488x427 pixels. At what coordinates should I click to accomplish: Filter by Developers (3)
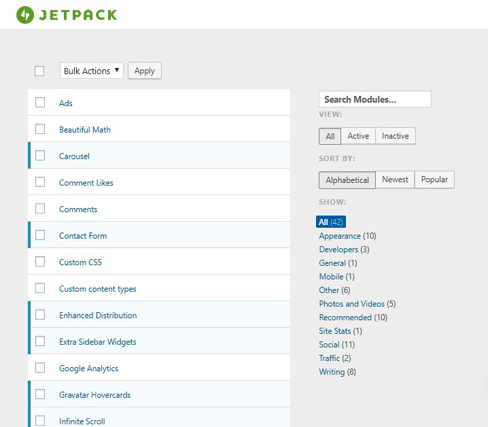point(344,250)
